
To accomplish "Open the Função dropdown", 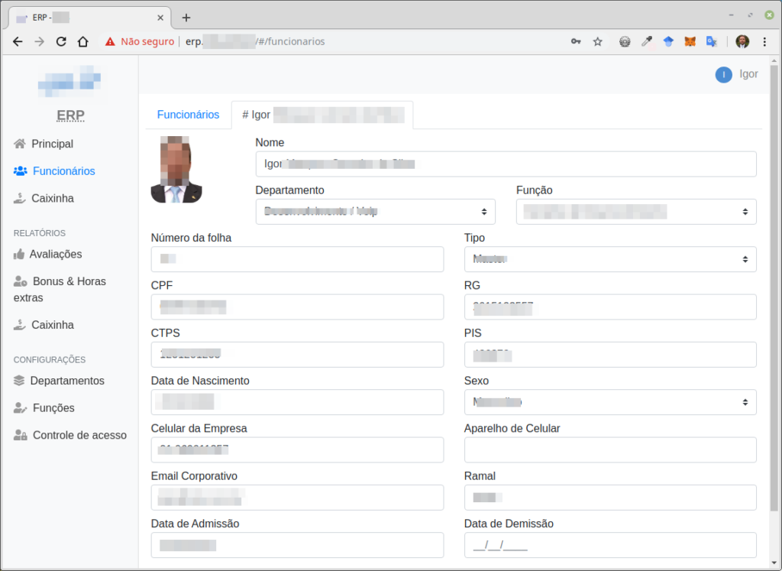I will pos(635,212).
